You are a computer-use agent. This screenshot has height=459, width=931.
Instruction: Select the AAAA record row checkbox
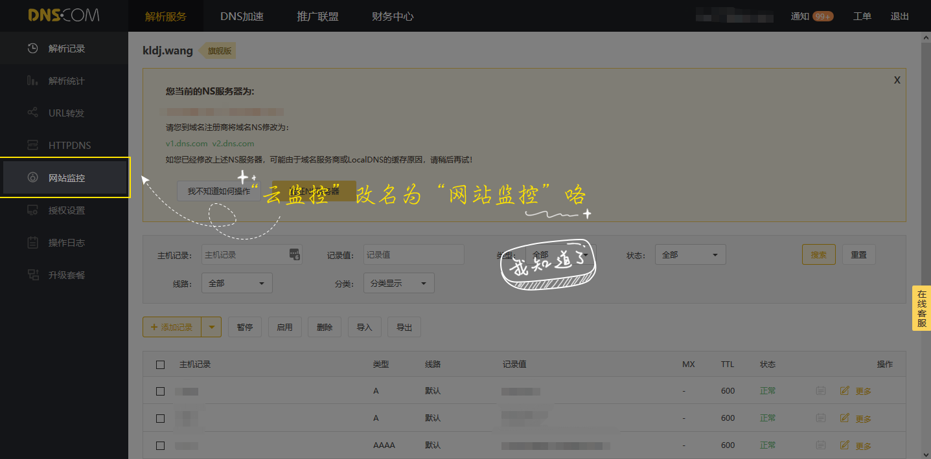click(161, 445)
